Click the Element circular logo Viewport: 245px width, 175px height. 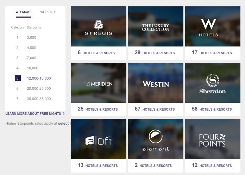(156, 136)
